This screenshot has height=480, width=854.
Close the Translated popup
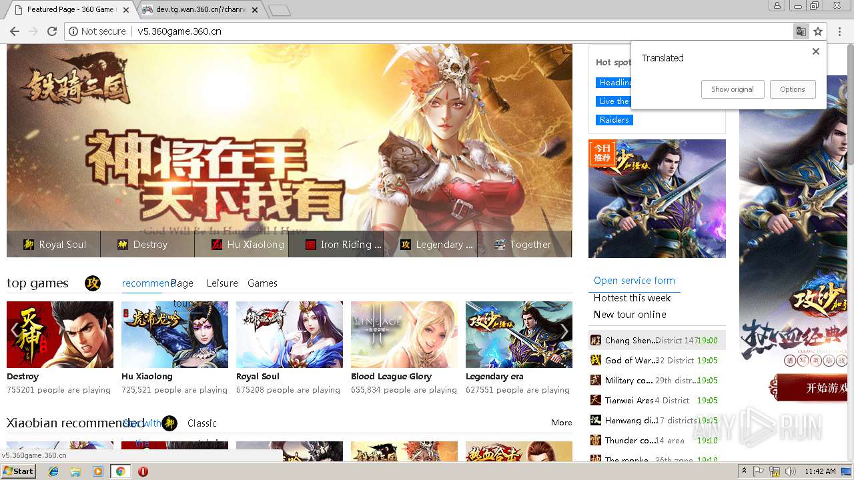(815, 51)
